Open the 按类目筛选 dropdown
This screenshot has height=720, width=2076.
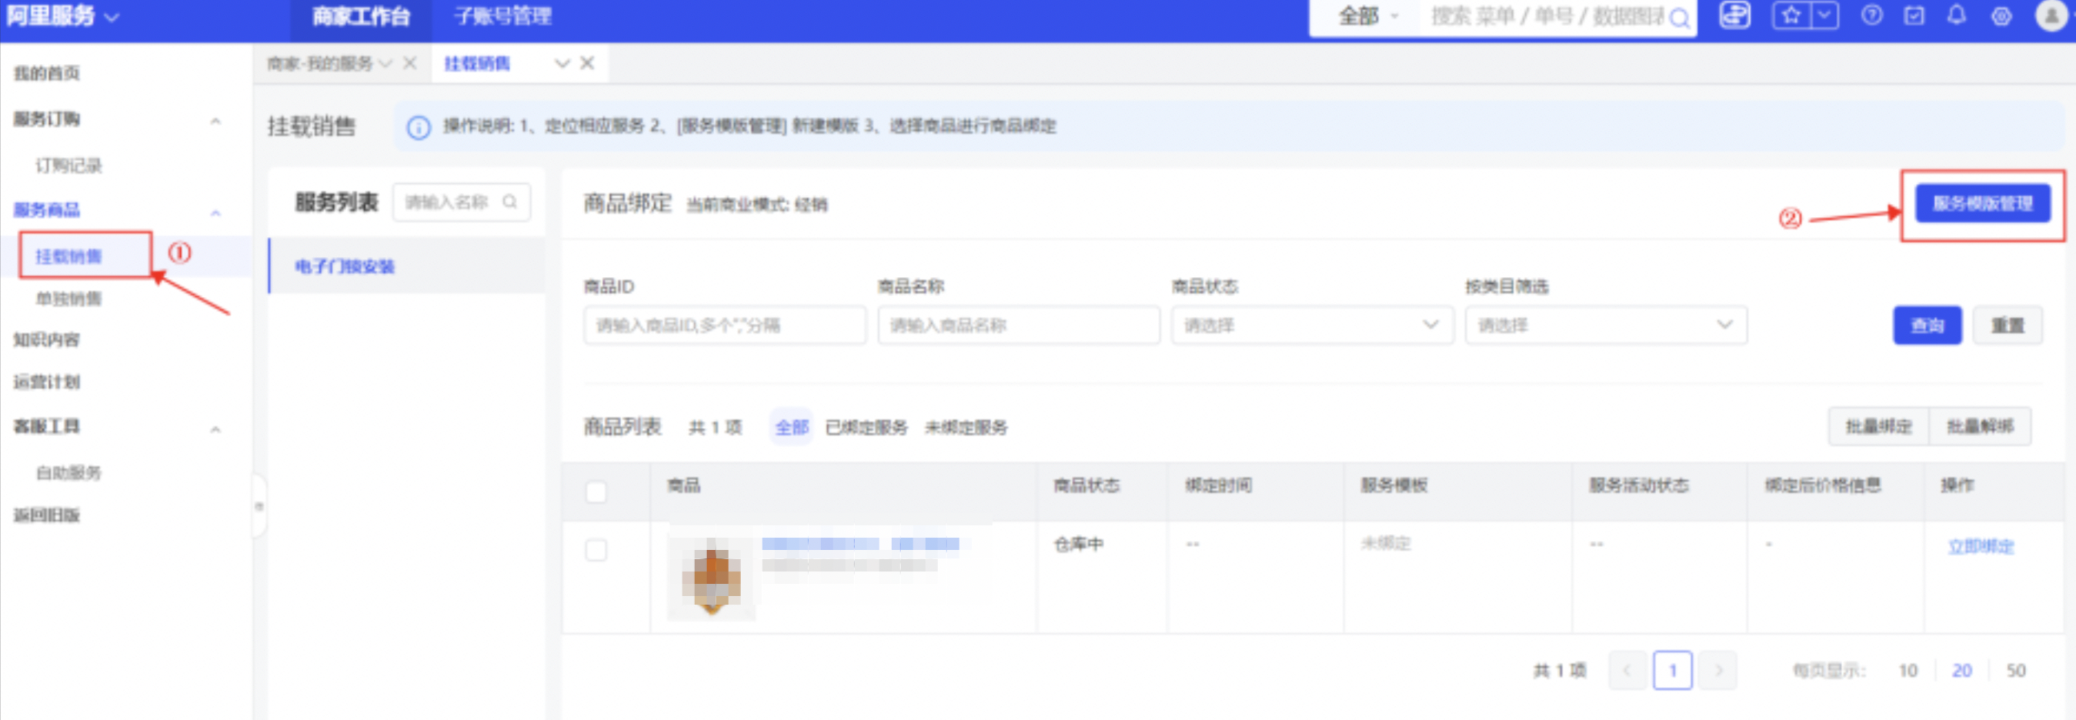click(1605, 325)
